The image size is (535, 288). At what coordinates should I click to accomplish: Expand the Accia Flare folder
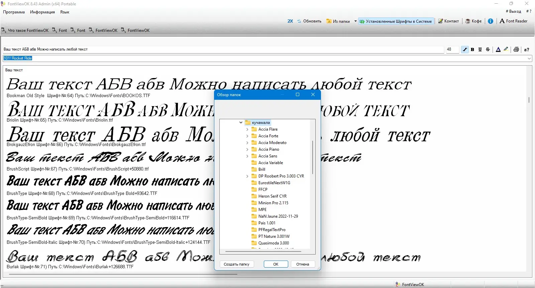[247, 129]
